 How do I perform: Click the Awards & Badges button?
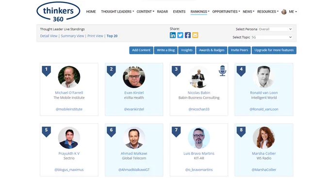(x=212, y=50)
